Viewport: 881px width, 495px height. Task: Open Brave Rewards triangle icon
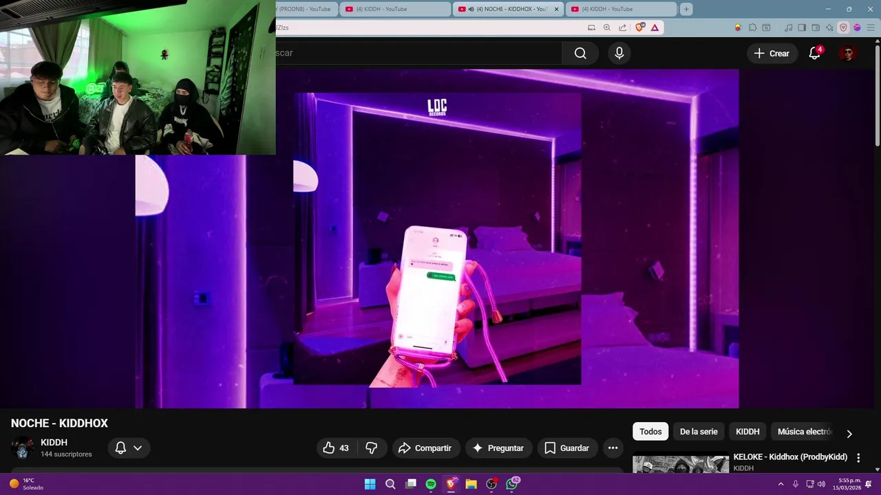[x=655, y=27]
